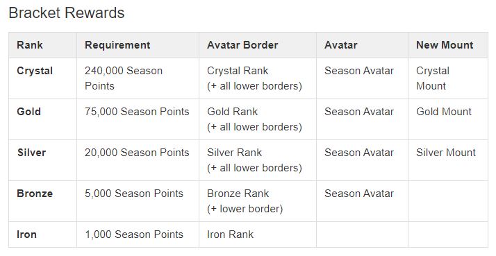Click the 1,000 Season Points cell

(x=134, y=234)
